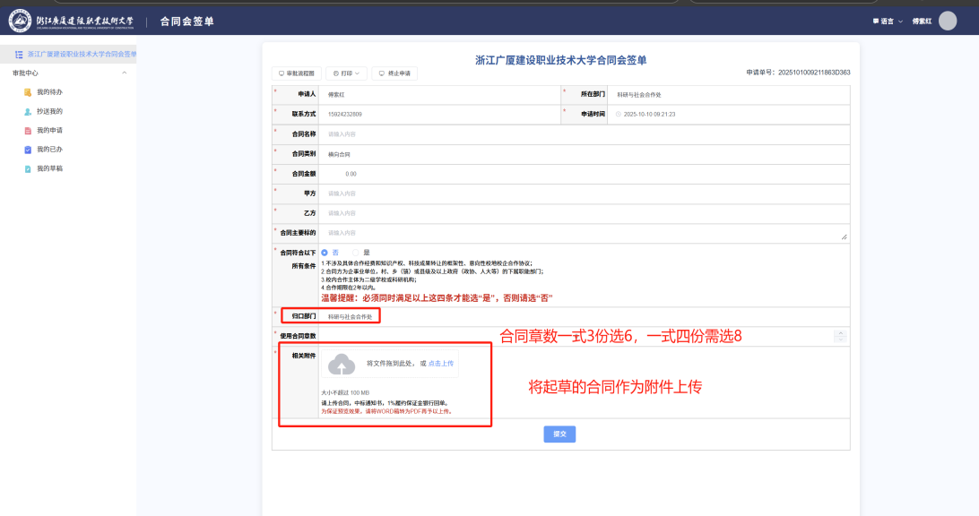
Task: Select the 是 radio option
Action: pos(355,253)
